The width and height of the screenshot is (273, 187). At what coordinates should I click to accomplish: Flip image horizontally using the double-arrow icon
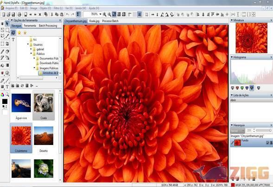(152, 15)
